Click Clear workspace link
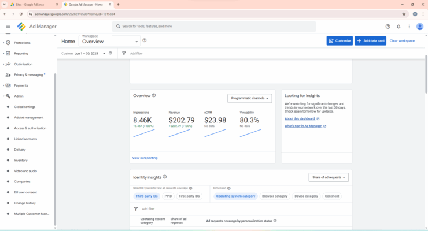Screen dimensions: 428x231 [x=402, y=40]
